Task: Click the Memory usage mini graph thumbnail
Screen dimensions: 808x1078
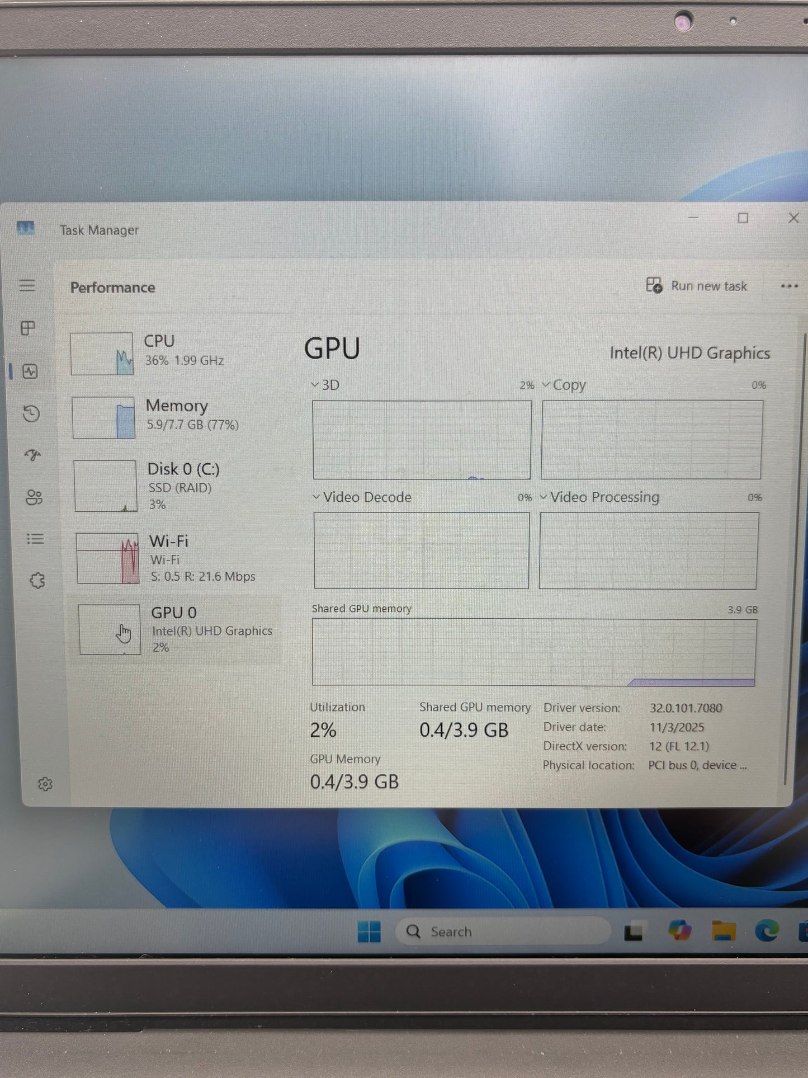Action: click(x=103, y=418)
